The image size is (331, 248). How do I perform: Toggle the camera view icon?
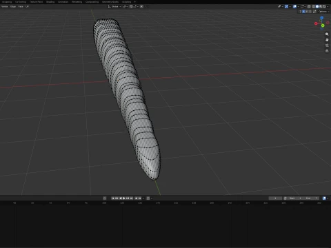point(327,45)
